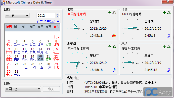Open the 十二月 month dropdown
This screenshot has width=174, height=98.
coord(17,16)
